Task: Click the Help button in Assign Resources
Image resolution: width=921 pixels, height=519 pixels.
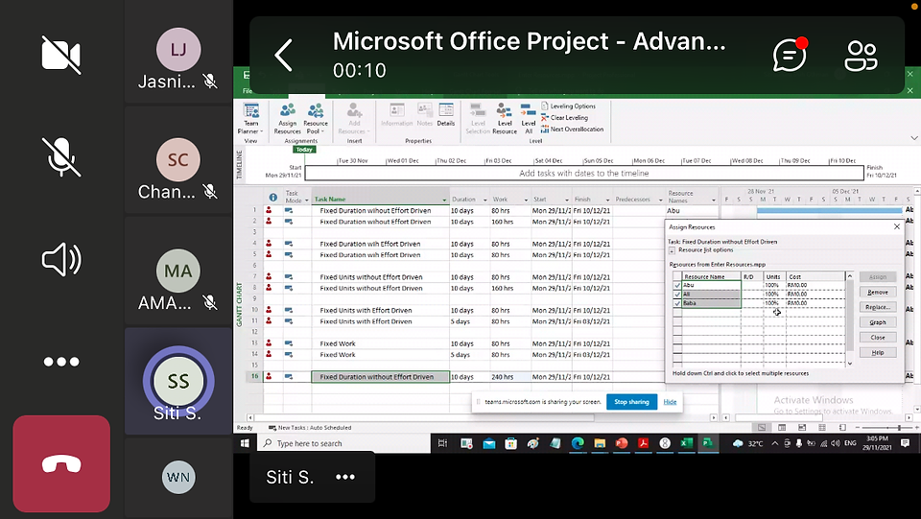Action: click(x=878, y=353)
